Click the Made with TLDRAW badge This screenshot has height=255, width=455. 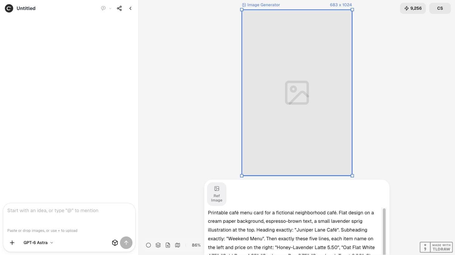[x=436, y=247]
